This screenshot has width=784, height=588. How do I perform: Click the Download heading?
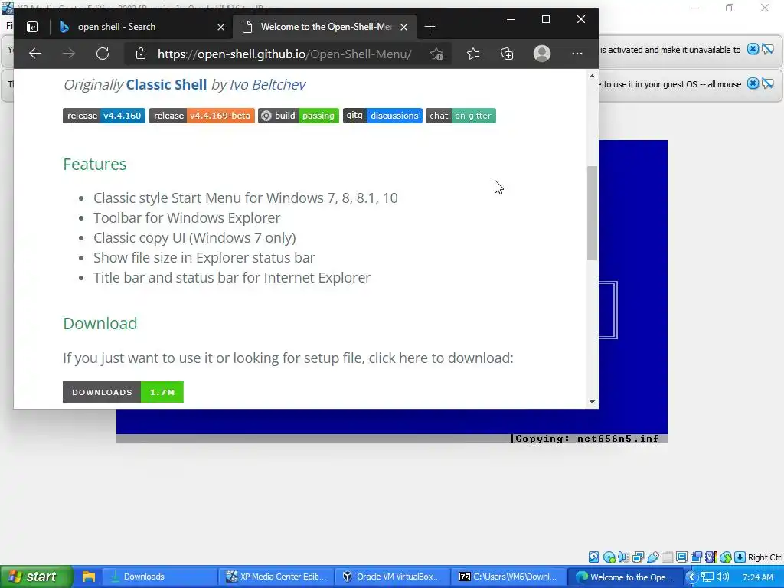(100, 324)
